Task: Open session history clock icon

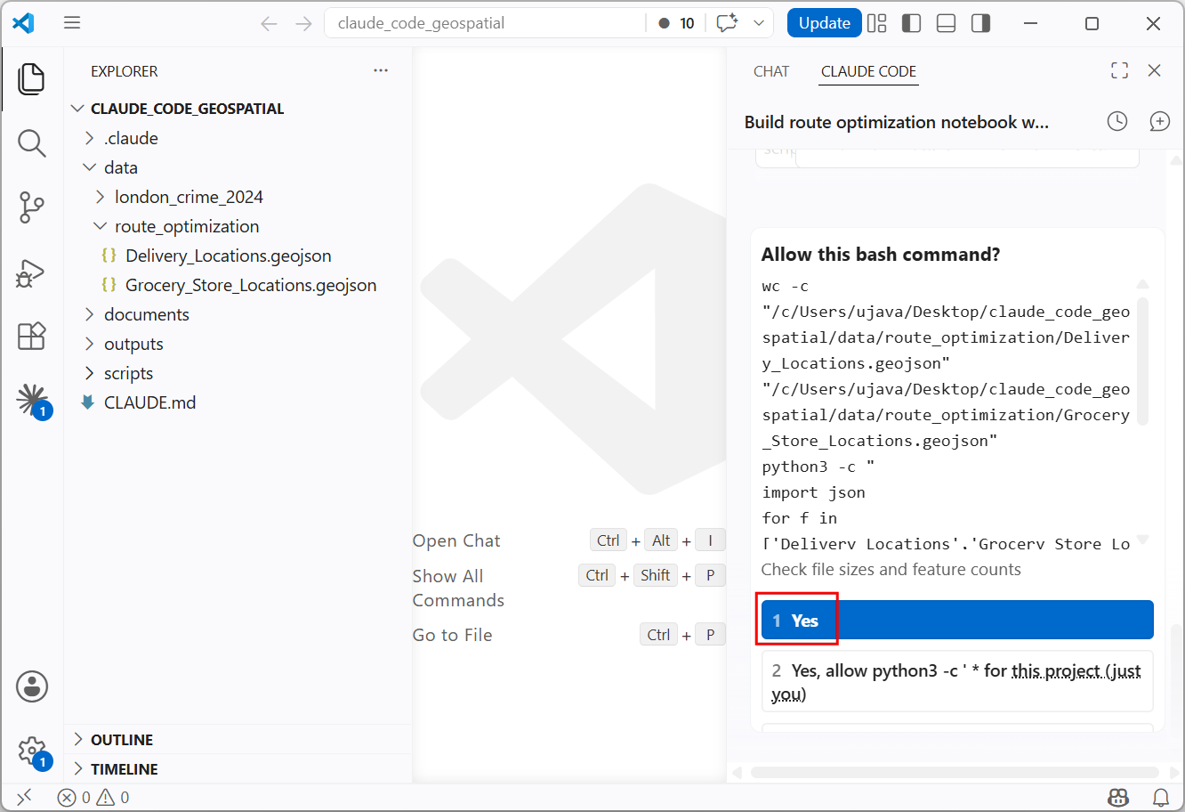Action: [x=1117, y=121]
